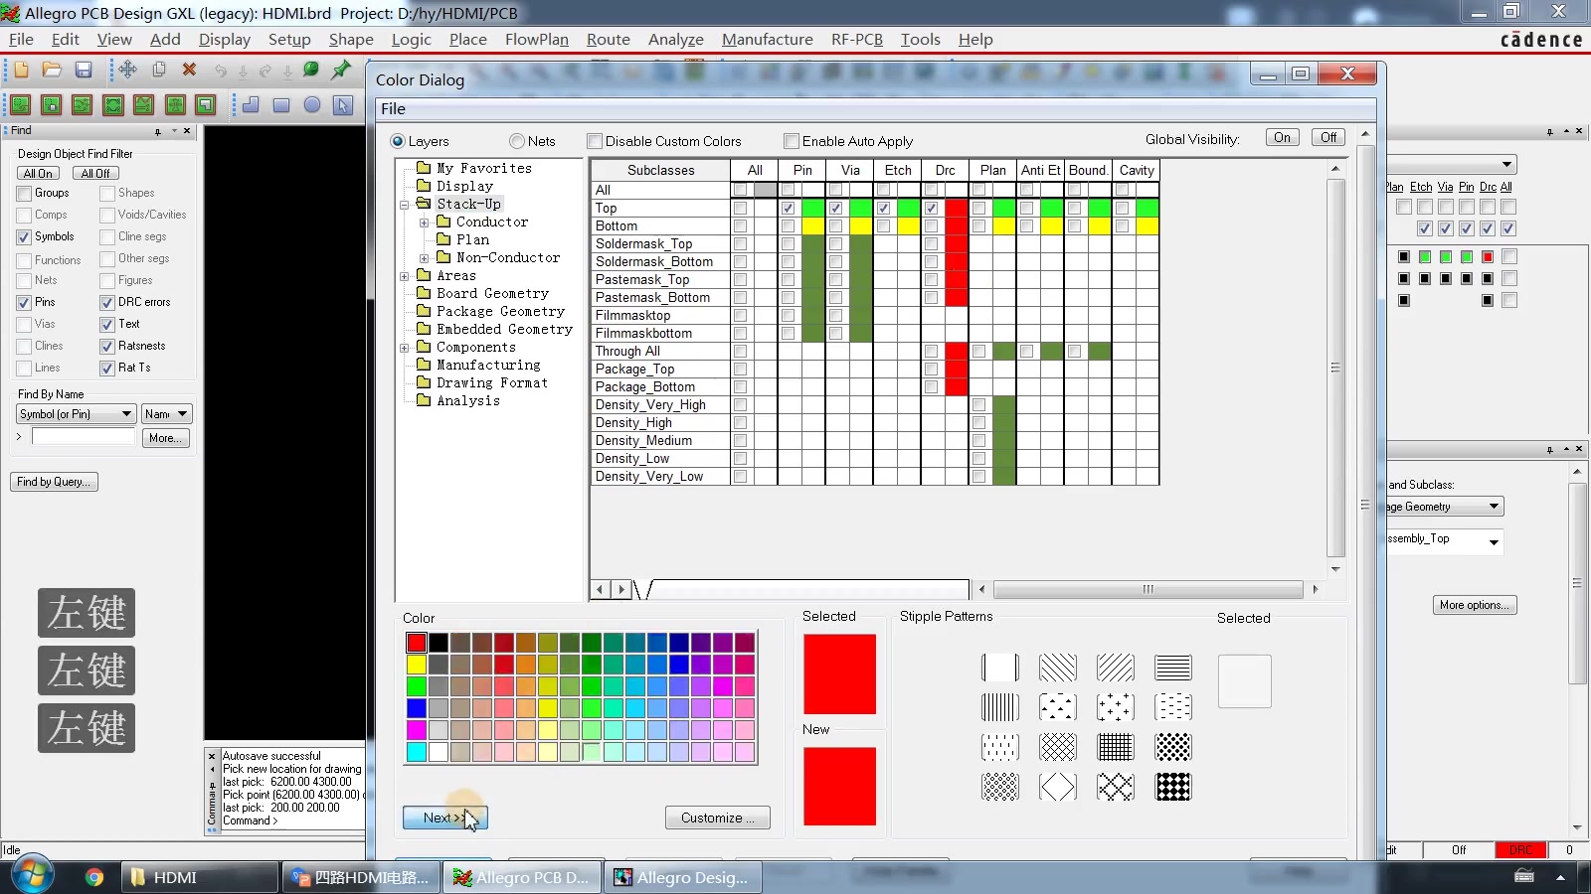This screenshot has height=894, width=1591.
Task: Select the L-shaped polygon shape tool
Action: pos(251,104)
